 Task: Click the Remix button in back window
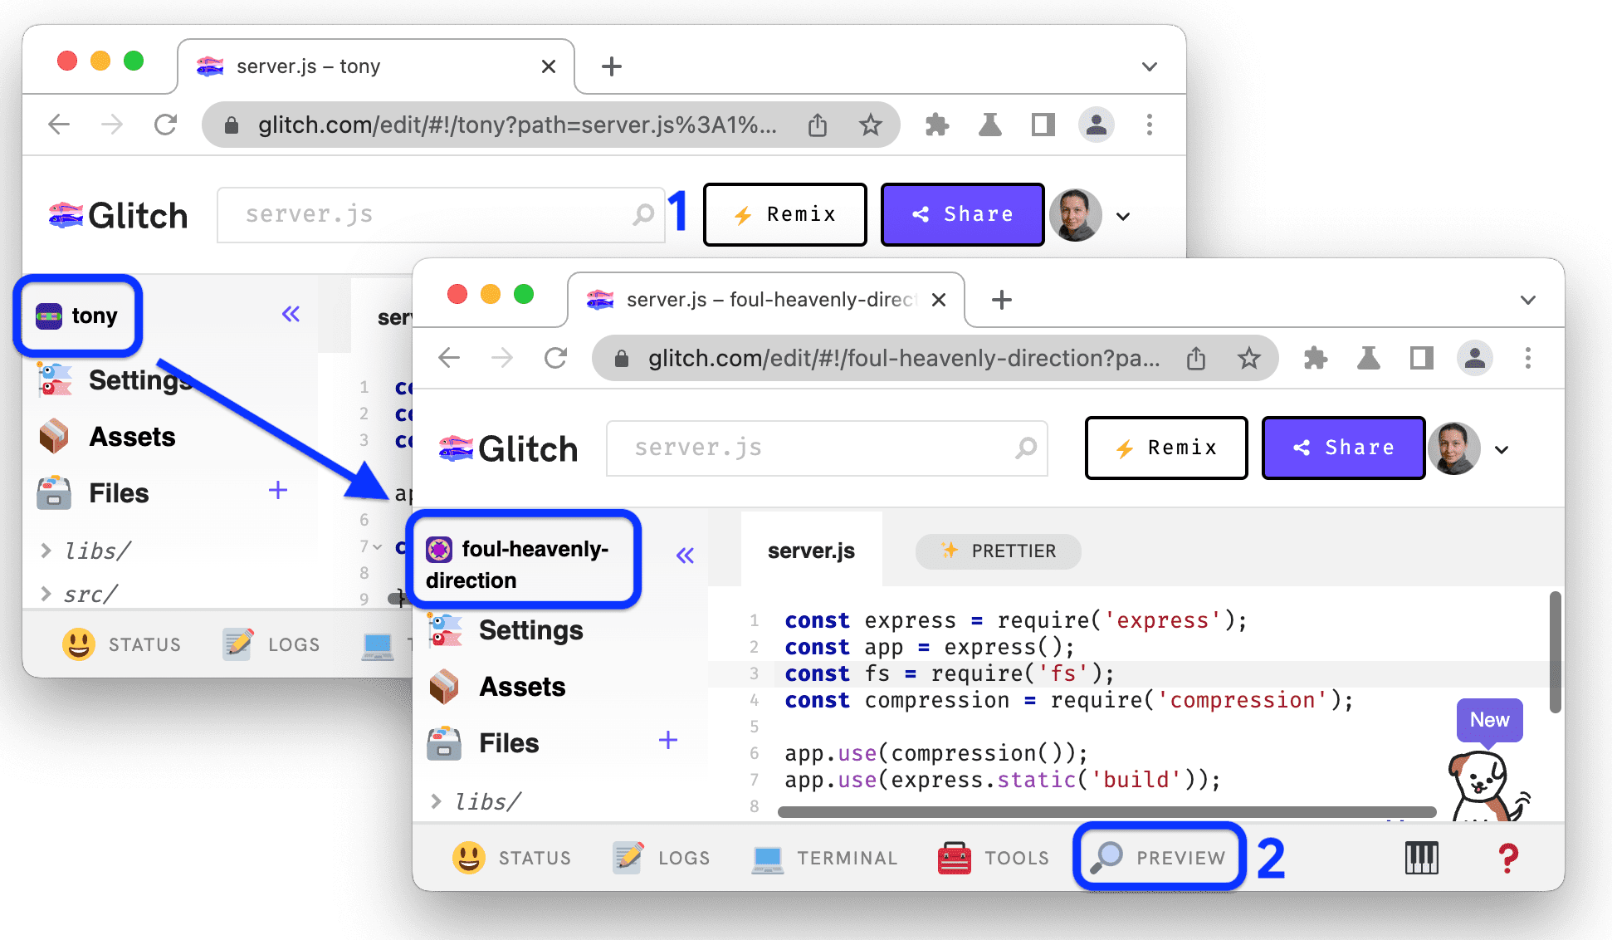783,213
